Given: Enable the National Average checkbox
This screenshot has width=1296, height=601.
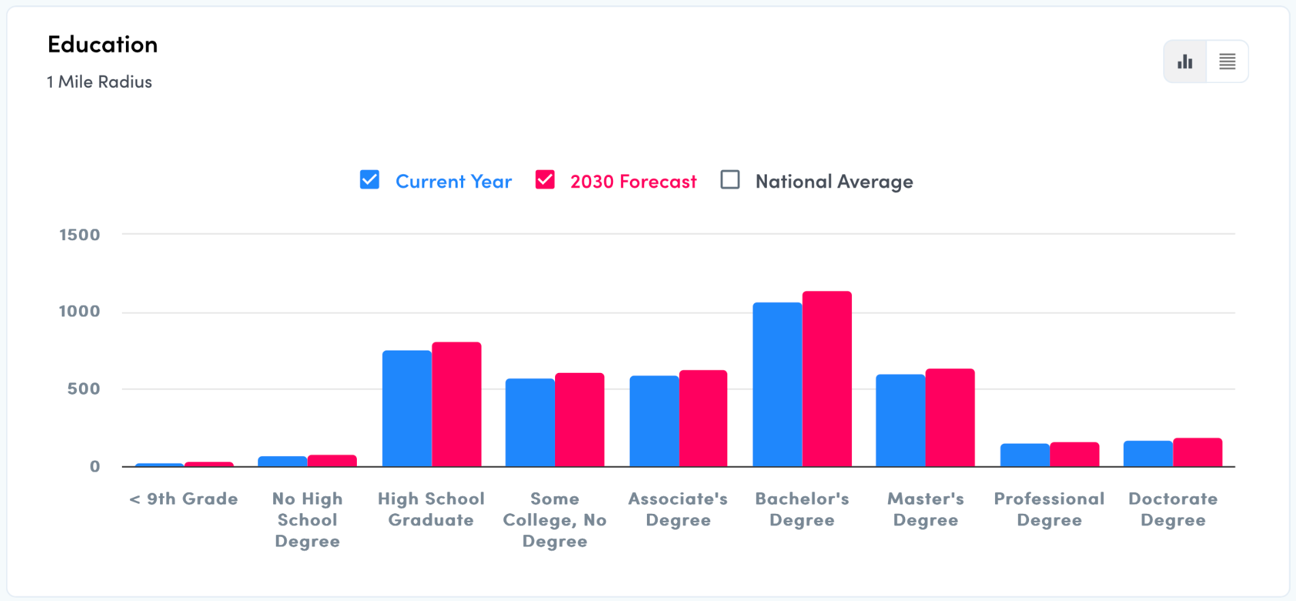Looking at the screenshot, I should pos(730,180).
